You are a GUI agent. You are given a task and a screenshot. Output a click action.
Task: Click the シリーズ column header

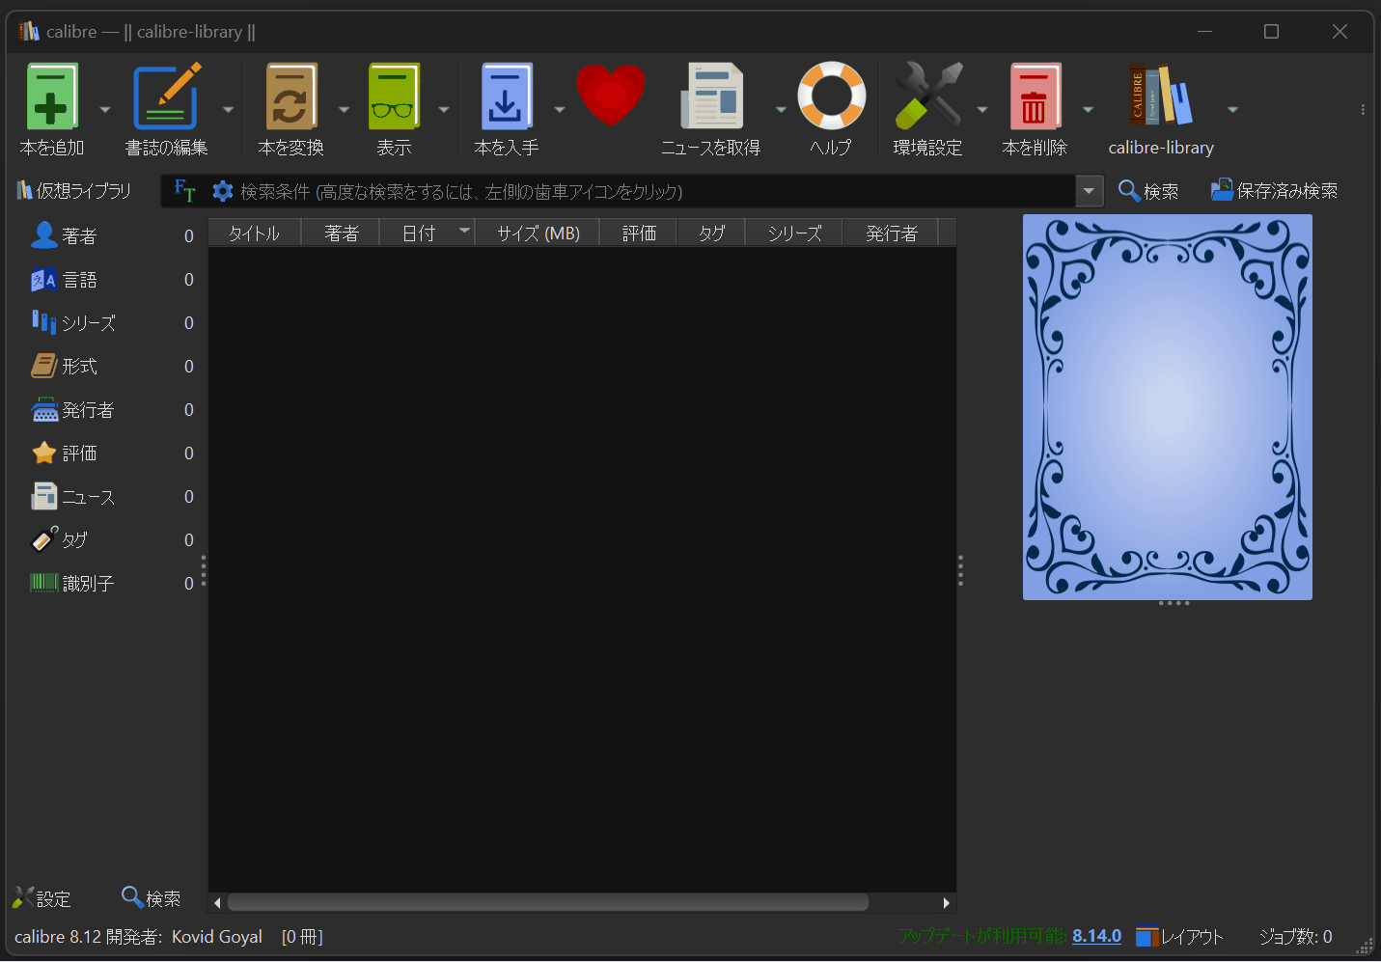(793, 232)
